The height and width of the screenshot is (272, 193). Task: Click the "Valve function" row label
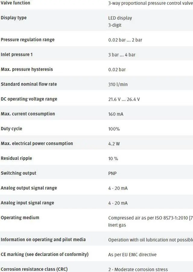click(15, 3)
